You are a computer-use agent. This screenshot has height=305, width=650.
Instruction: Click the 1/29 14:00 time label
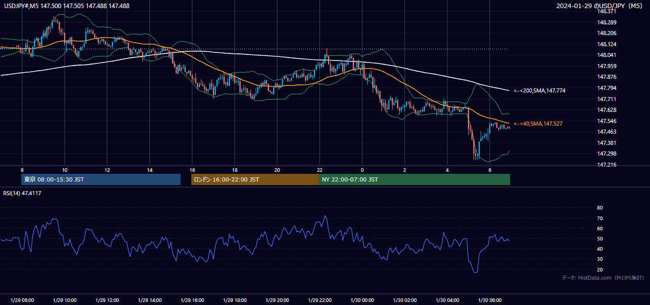[x=150, y=300]
